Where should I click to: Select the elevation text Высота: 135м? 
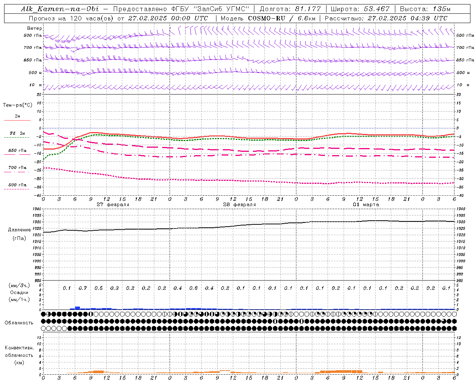click(424, 9)
